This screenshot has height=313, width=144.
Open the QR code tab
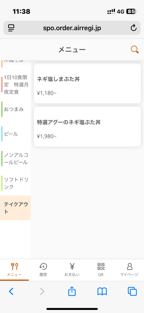[x=101, y=270]
